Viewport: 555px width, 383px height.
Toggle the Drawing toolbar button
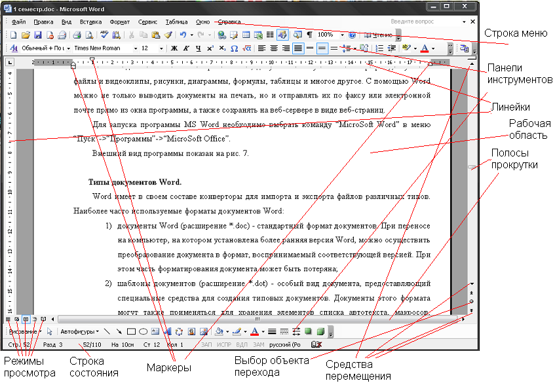tap(282, 35)
